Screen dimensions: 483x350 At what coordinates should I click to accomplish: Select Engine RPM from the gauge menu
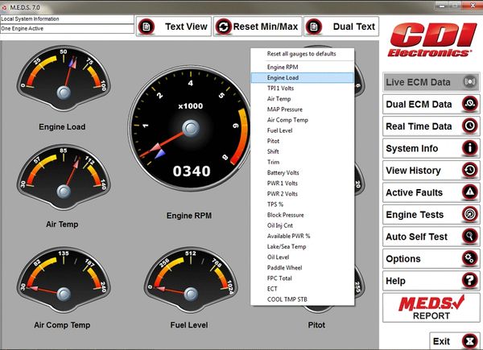pos(303,67)
